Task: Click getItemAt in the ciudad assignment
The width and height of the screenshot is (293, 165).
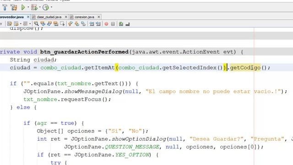Action: point(99,68)
